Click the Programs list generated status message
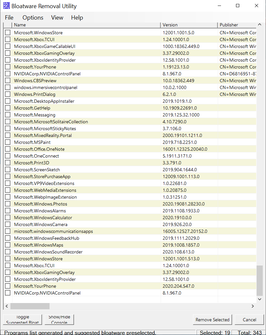This screenshot has height=335, width=266. tap(80, 333)
